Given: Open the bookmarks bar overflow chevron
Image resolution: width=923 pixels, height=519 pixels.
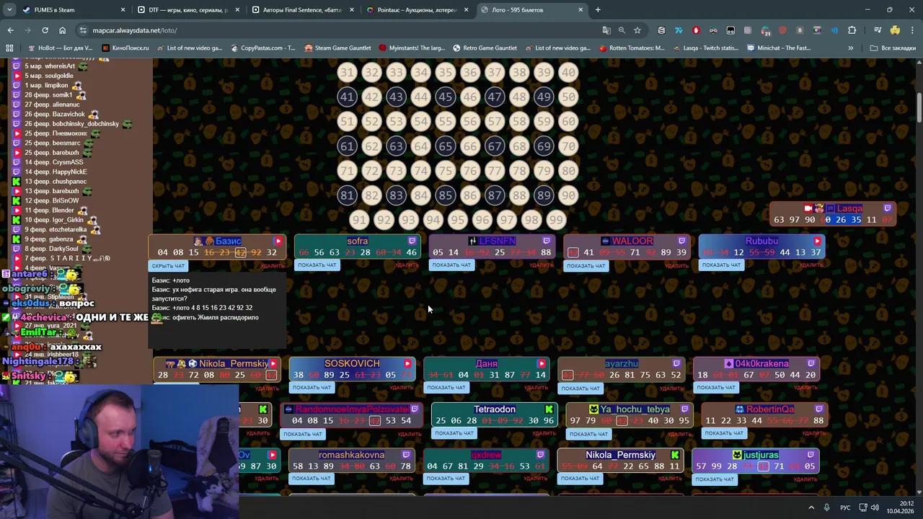Looking at the screenshot, I should pyautogui.click(x=851, y=48).
